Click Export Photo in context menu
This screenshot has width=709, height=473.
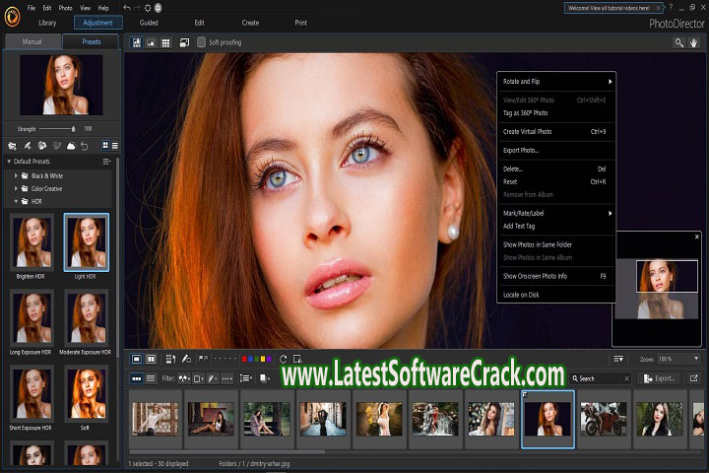[555, 150]
